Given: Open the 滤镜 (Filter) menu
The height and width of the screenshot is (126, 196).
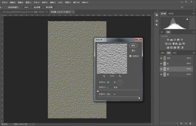Looking at the screenshot, I should (x=52, y=2).
